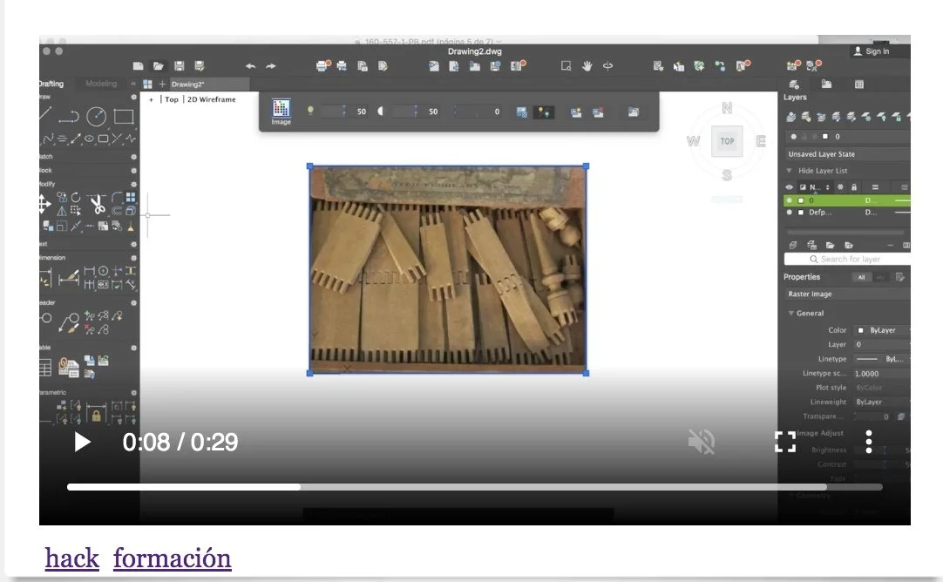The width and height of the screenshot is (943, 582).
Task: Click the New drawing icon
Action: click(138, 66)
